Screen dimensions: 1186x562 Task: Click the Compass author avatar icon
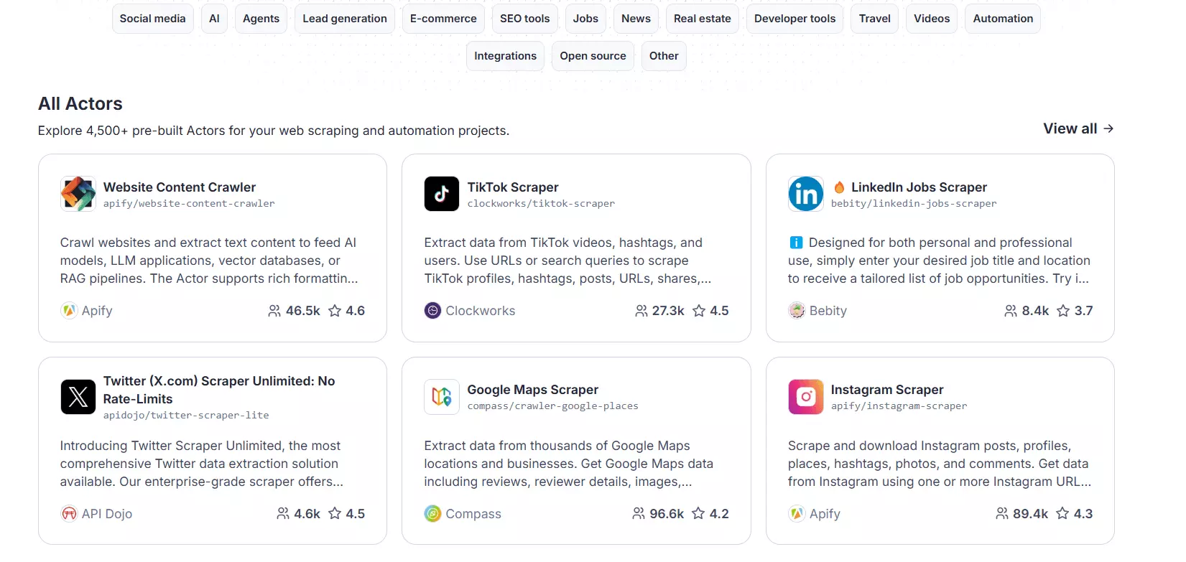pos(432,514)
